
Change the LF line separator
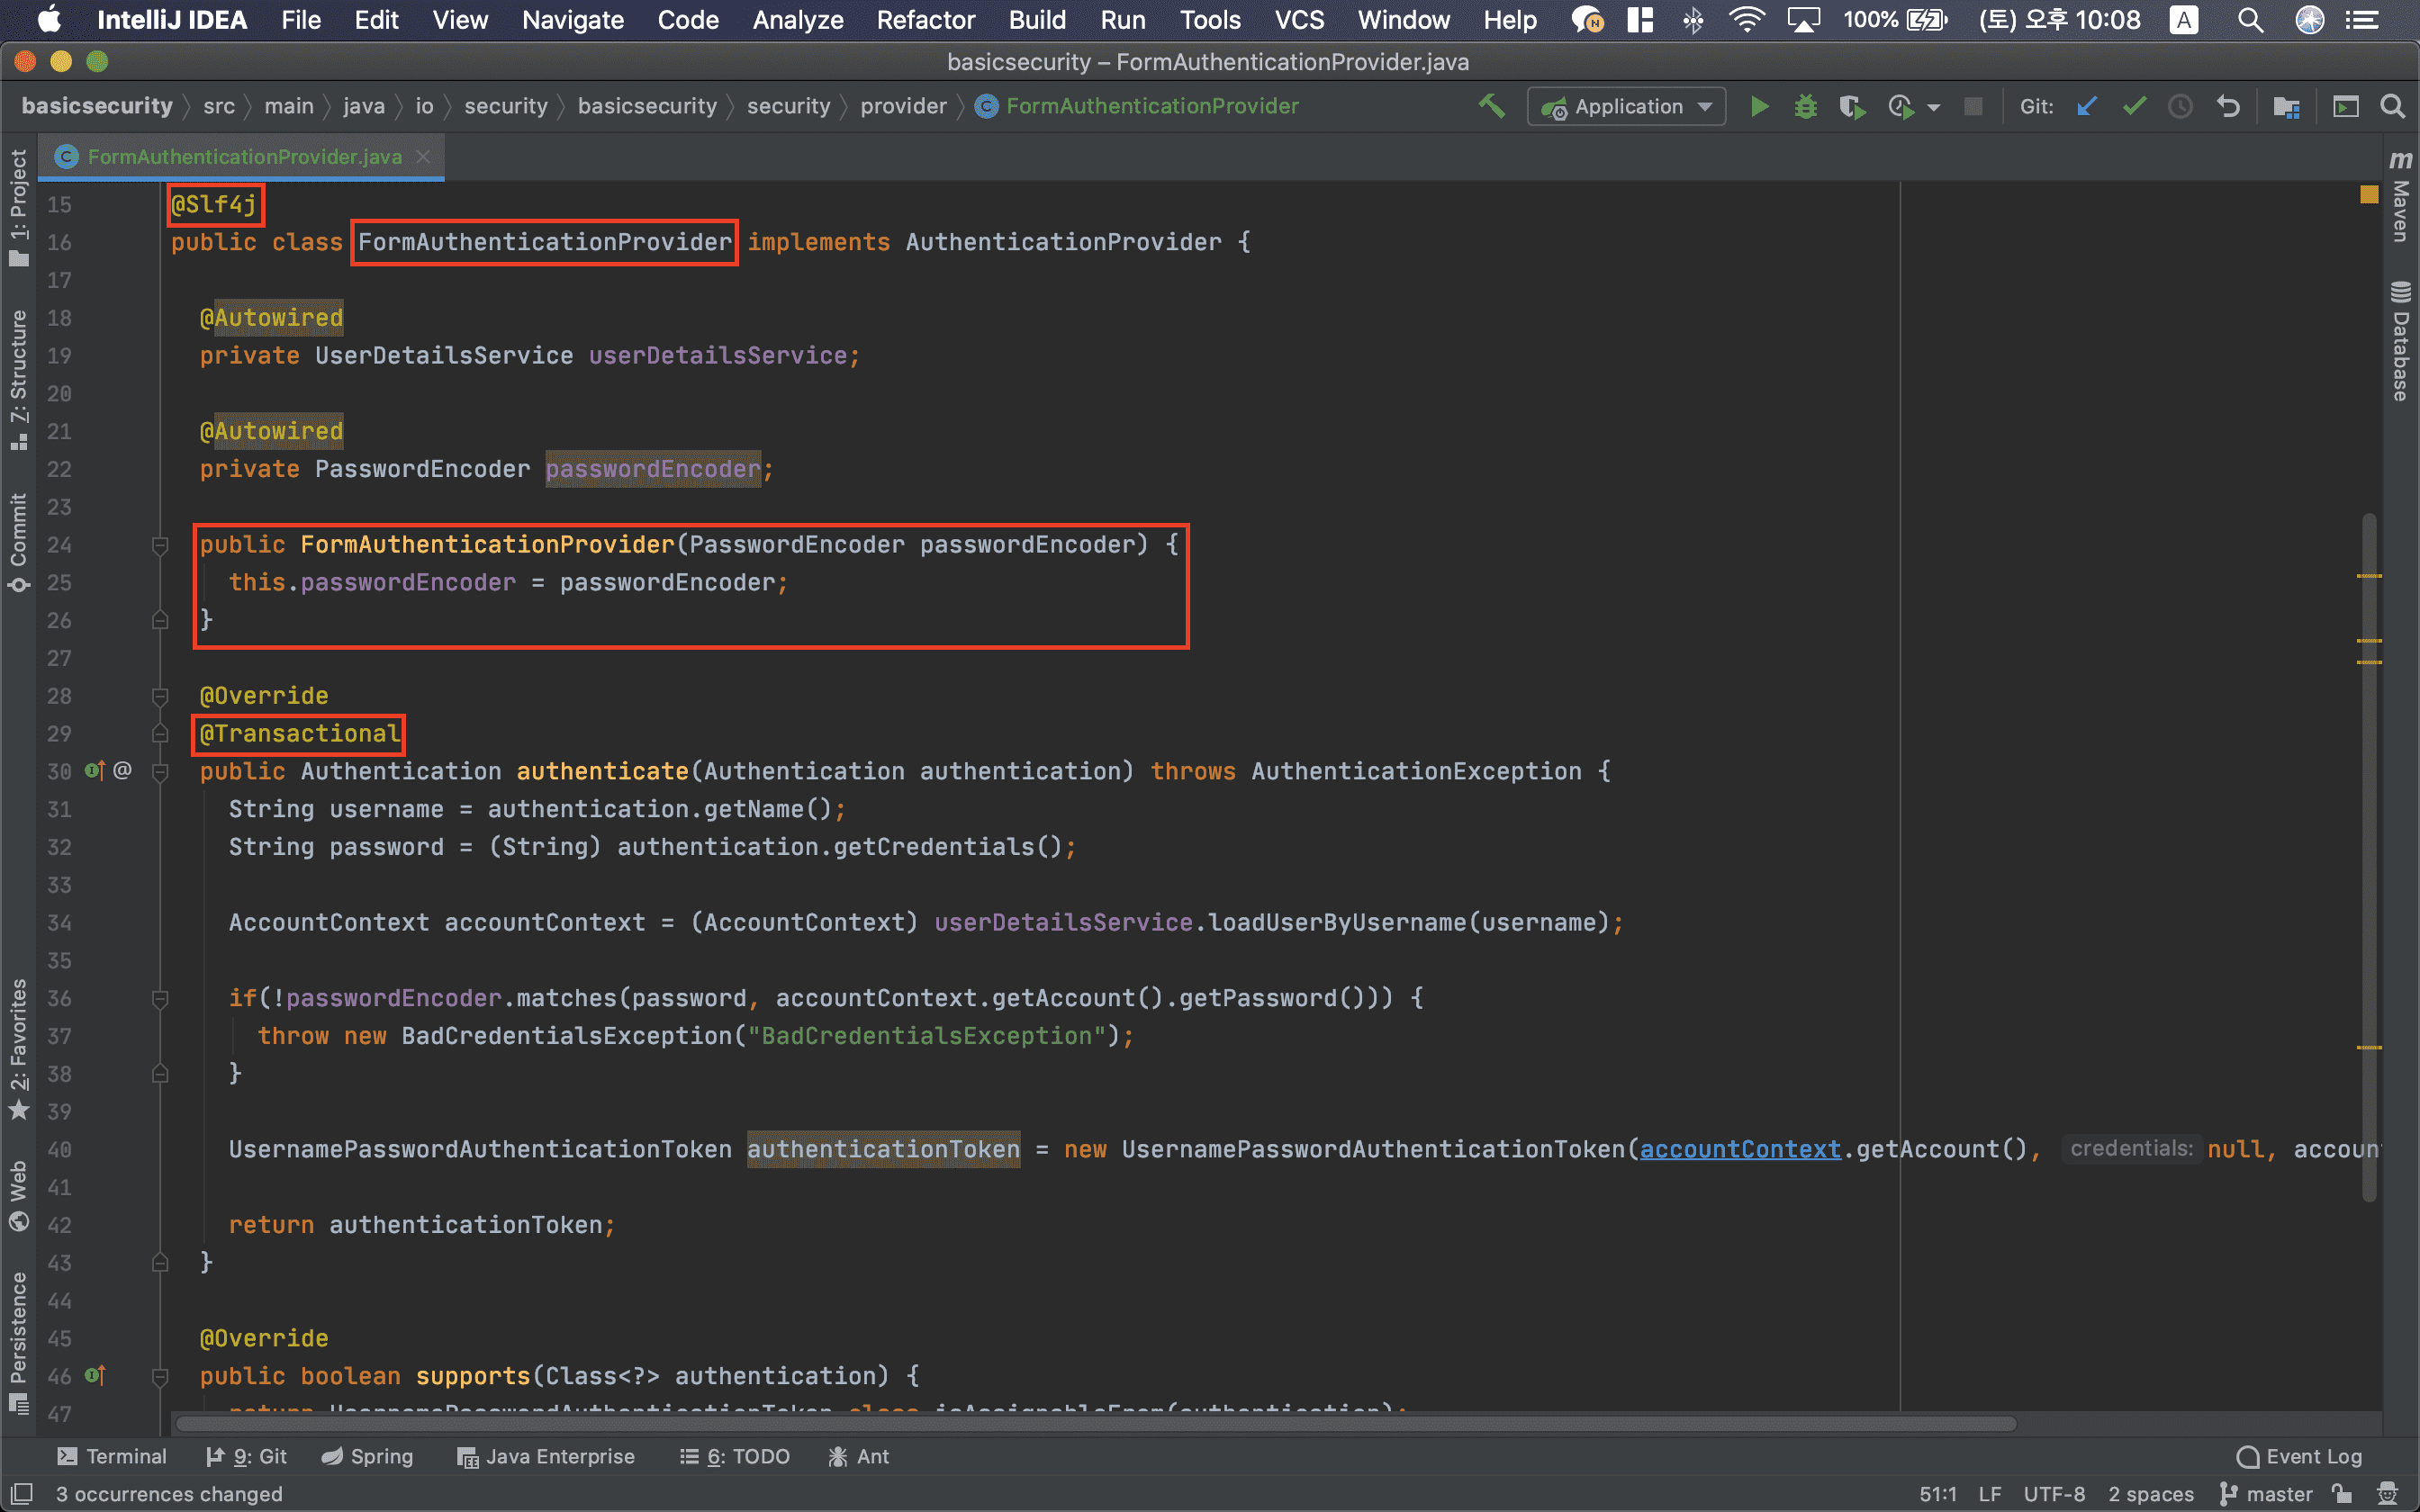click(x=1990, y=1493)
